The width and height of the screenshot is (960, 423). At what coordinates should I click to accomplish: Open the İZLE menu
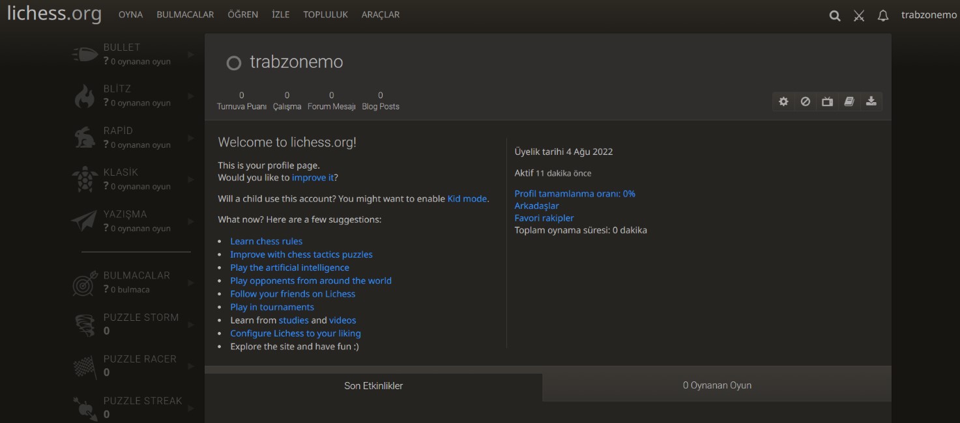(x=281, y=14)
